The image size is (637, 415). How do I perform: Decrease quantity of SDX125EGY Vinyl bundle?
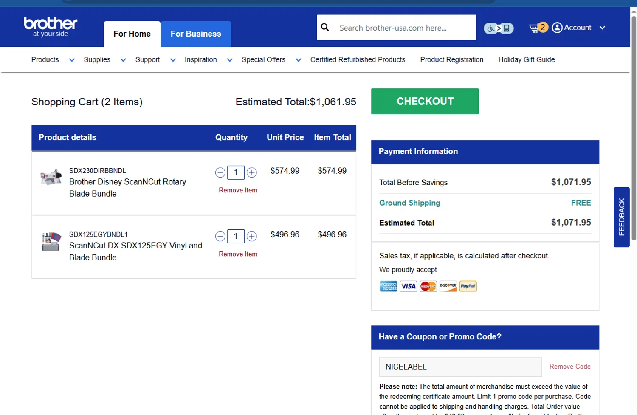[220, 236]
